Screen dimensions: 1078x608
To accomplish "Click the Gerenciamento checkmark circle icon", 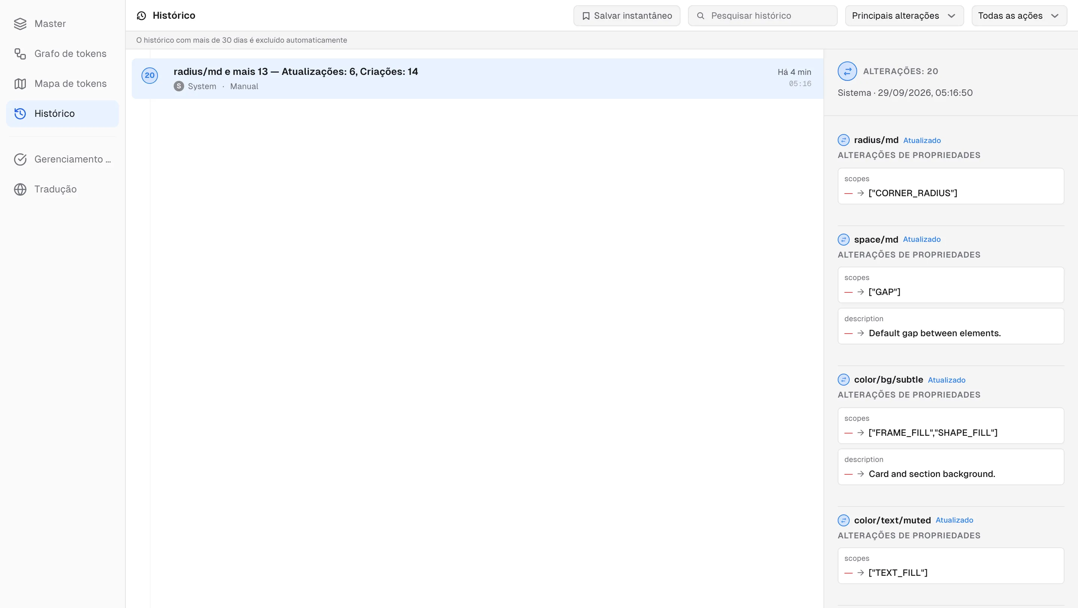I will (20, 159).
